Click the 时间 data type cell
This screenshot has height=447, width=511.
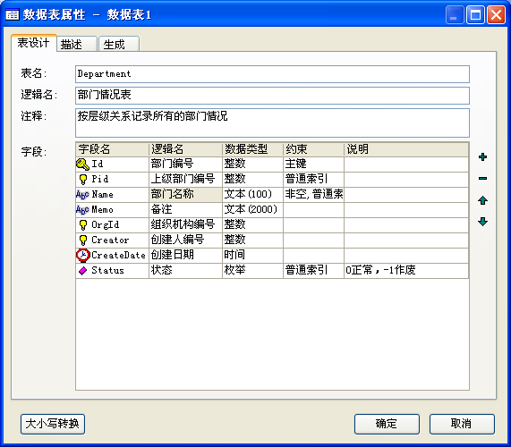[x=253, y=256]
